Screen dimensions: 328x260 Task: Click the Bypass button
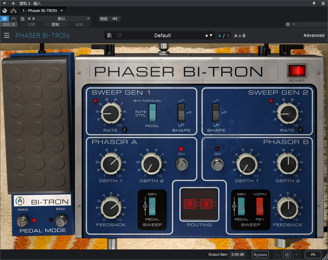(260, 255)
